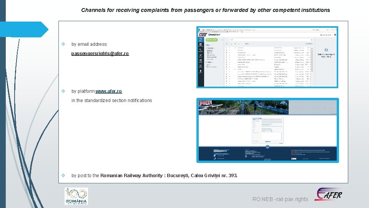The height and width of the screenshot is (208, 369).
Task: Click the diamond bullet beside 'by post to the'
Action: coord(63,176)
